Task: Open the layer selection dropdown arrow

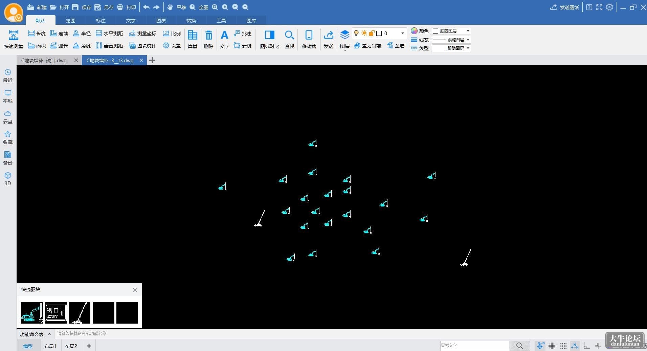Action: [x=403, y=33]
